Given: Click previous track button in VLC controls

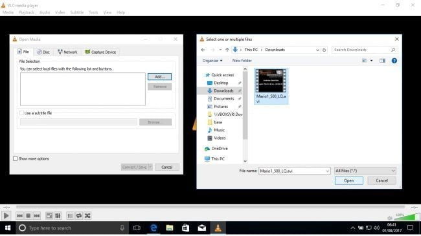Looking at the screenshot, I should click(19, 215).
